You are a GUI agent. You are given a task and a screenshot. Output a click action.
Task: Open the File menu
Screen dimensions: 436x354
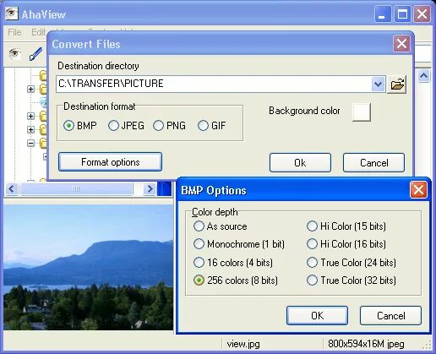14,32
